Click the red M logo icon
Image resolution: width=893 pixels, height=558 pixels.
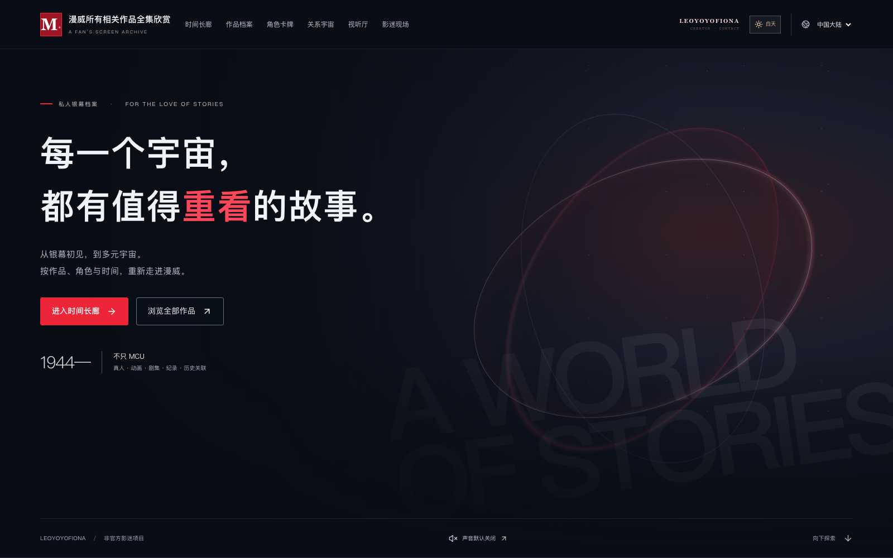pos(51,25)
